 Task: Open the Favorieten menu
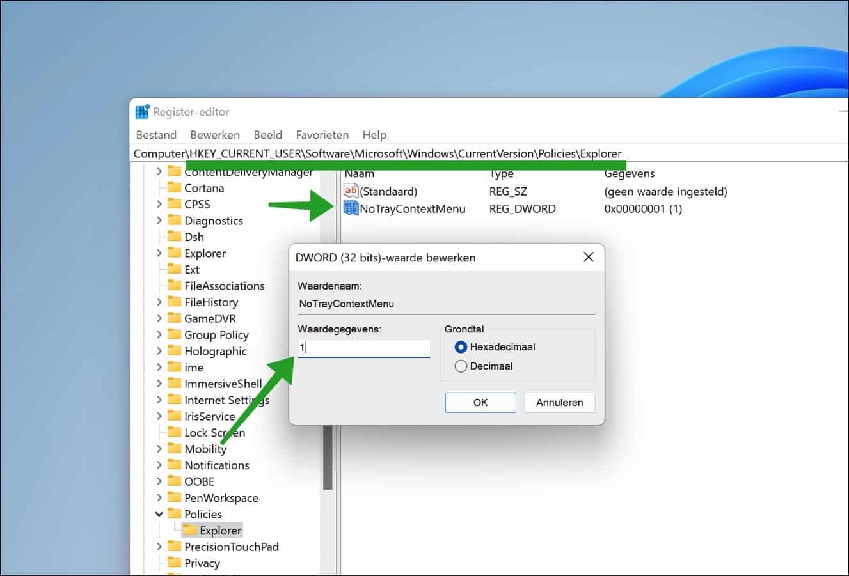click(x=322, y=134)
